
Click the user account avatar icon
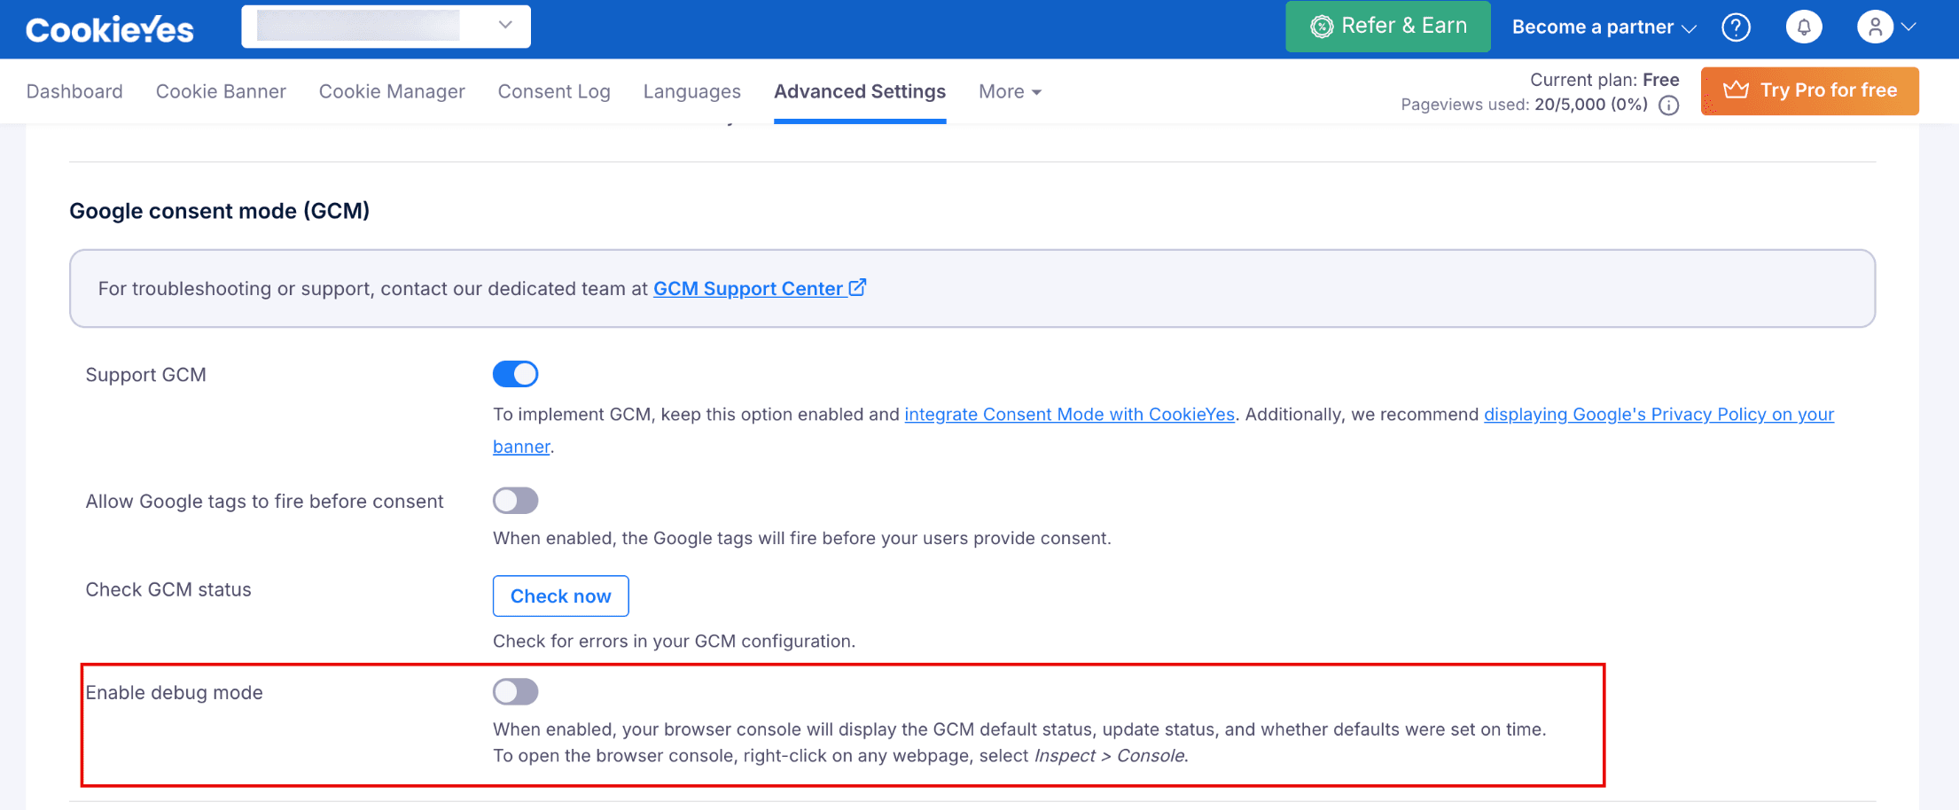(x=1875, y=27)
